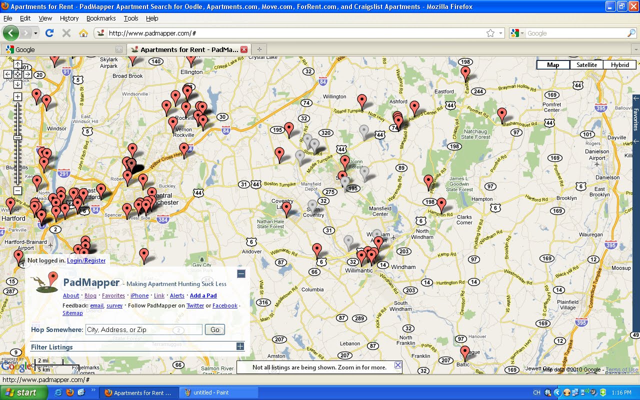Click the map zoom slider handle
The image size is (640, 400).
tap(17, 137)
